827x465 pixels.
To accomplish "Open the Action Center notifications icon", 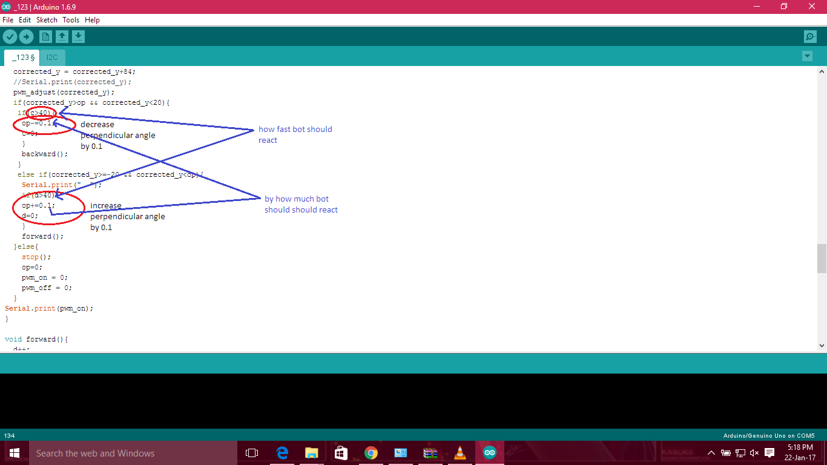I will (x=769, y=453).
